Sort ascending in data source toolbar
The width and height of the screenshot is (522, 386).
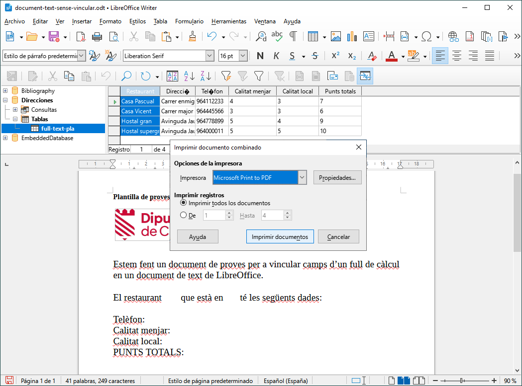pos(189,76)
